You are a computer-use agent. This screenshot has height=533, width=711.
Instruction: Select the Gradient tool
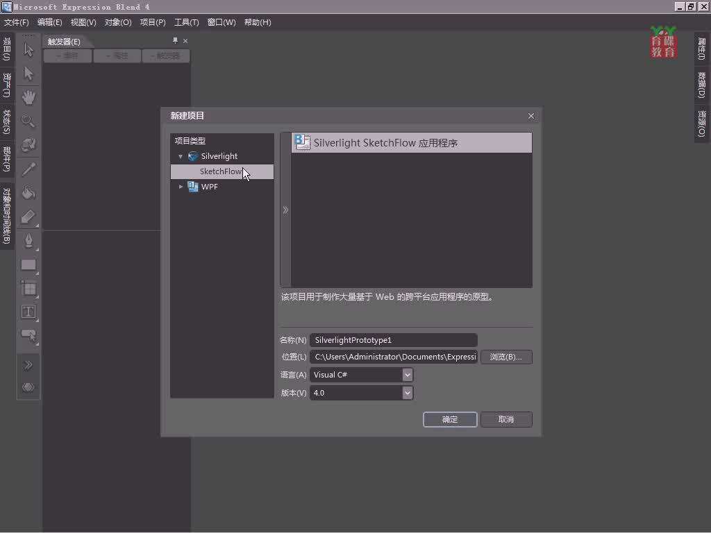(28, 217)
